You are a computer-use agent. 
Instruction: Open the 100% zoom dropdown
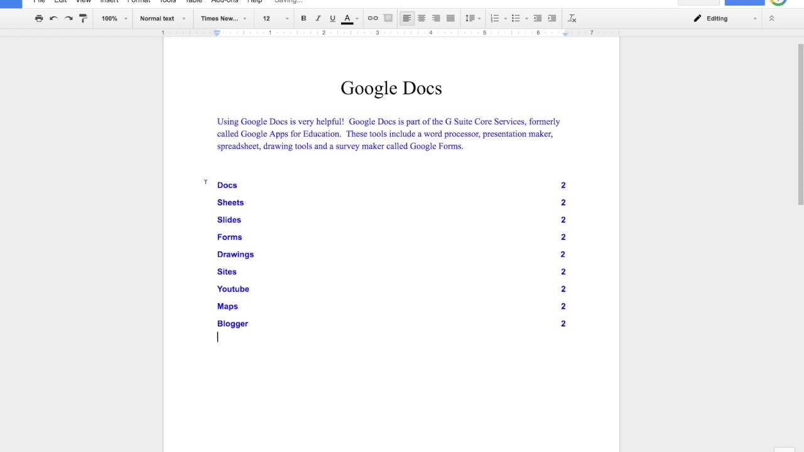[x=114, y=19]
